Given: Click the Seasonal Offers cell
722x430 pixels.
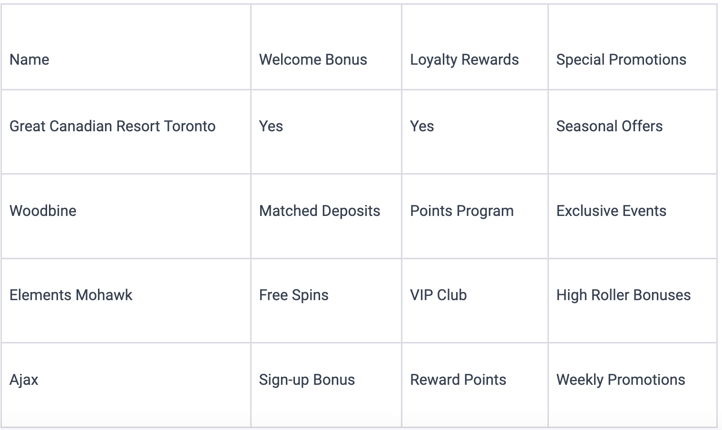Looking at the screenshot, I should [x=609, y=126].
